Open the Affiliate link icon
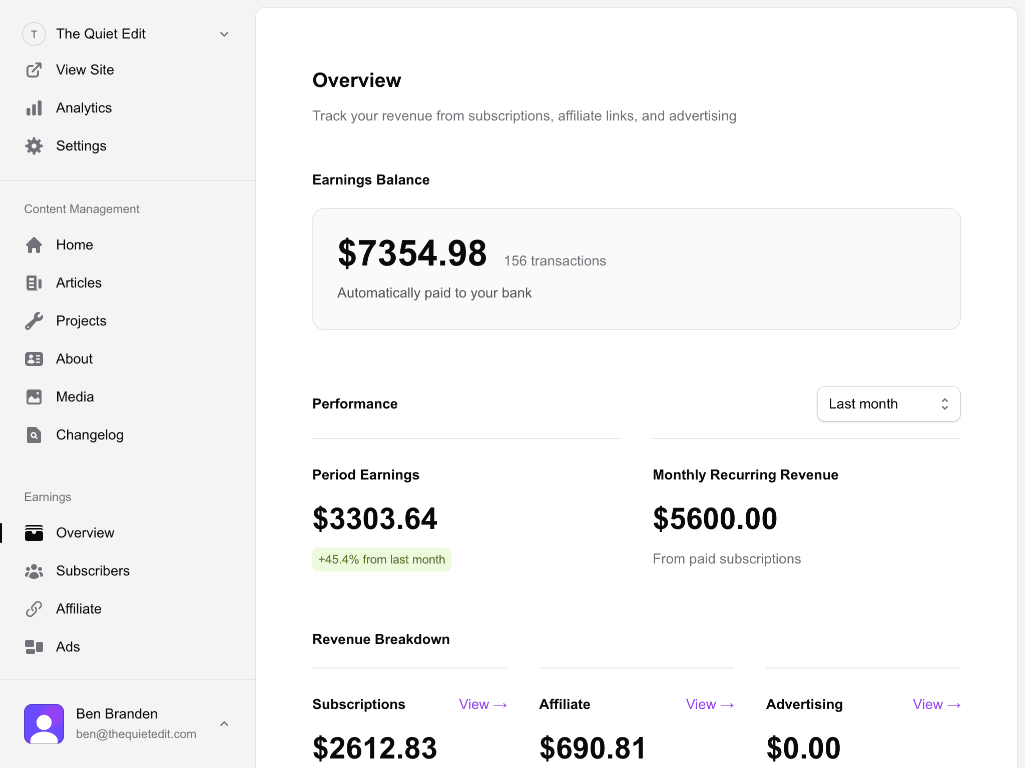Image resolution: width=1025 pixels, height=768 pixels. (34, 608)
